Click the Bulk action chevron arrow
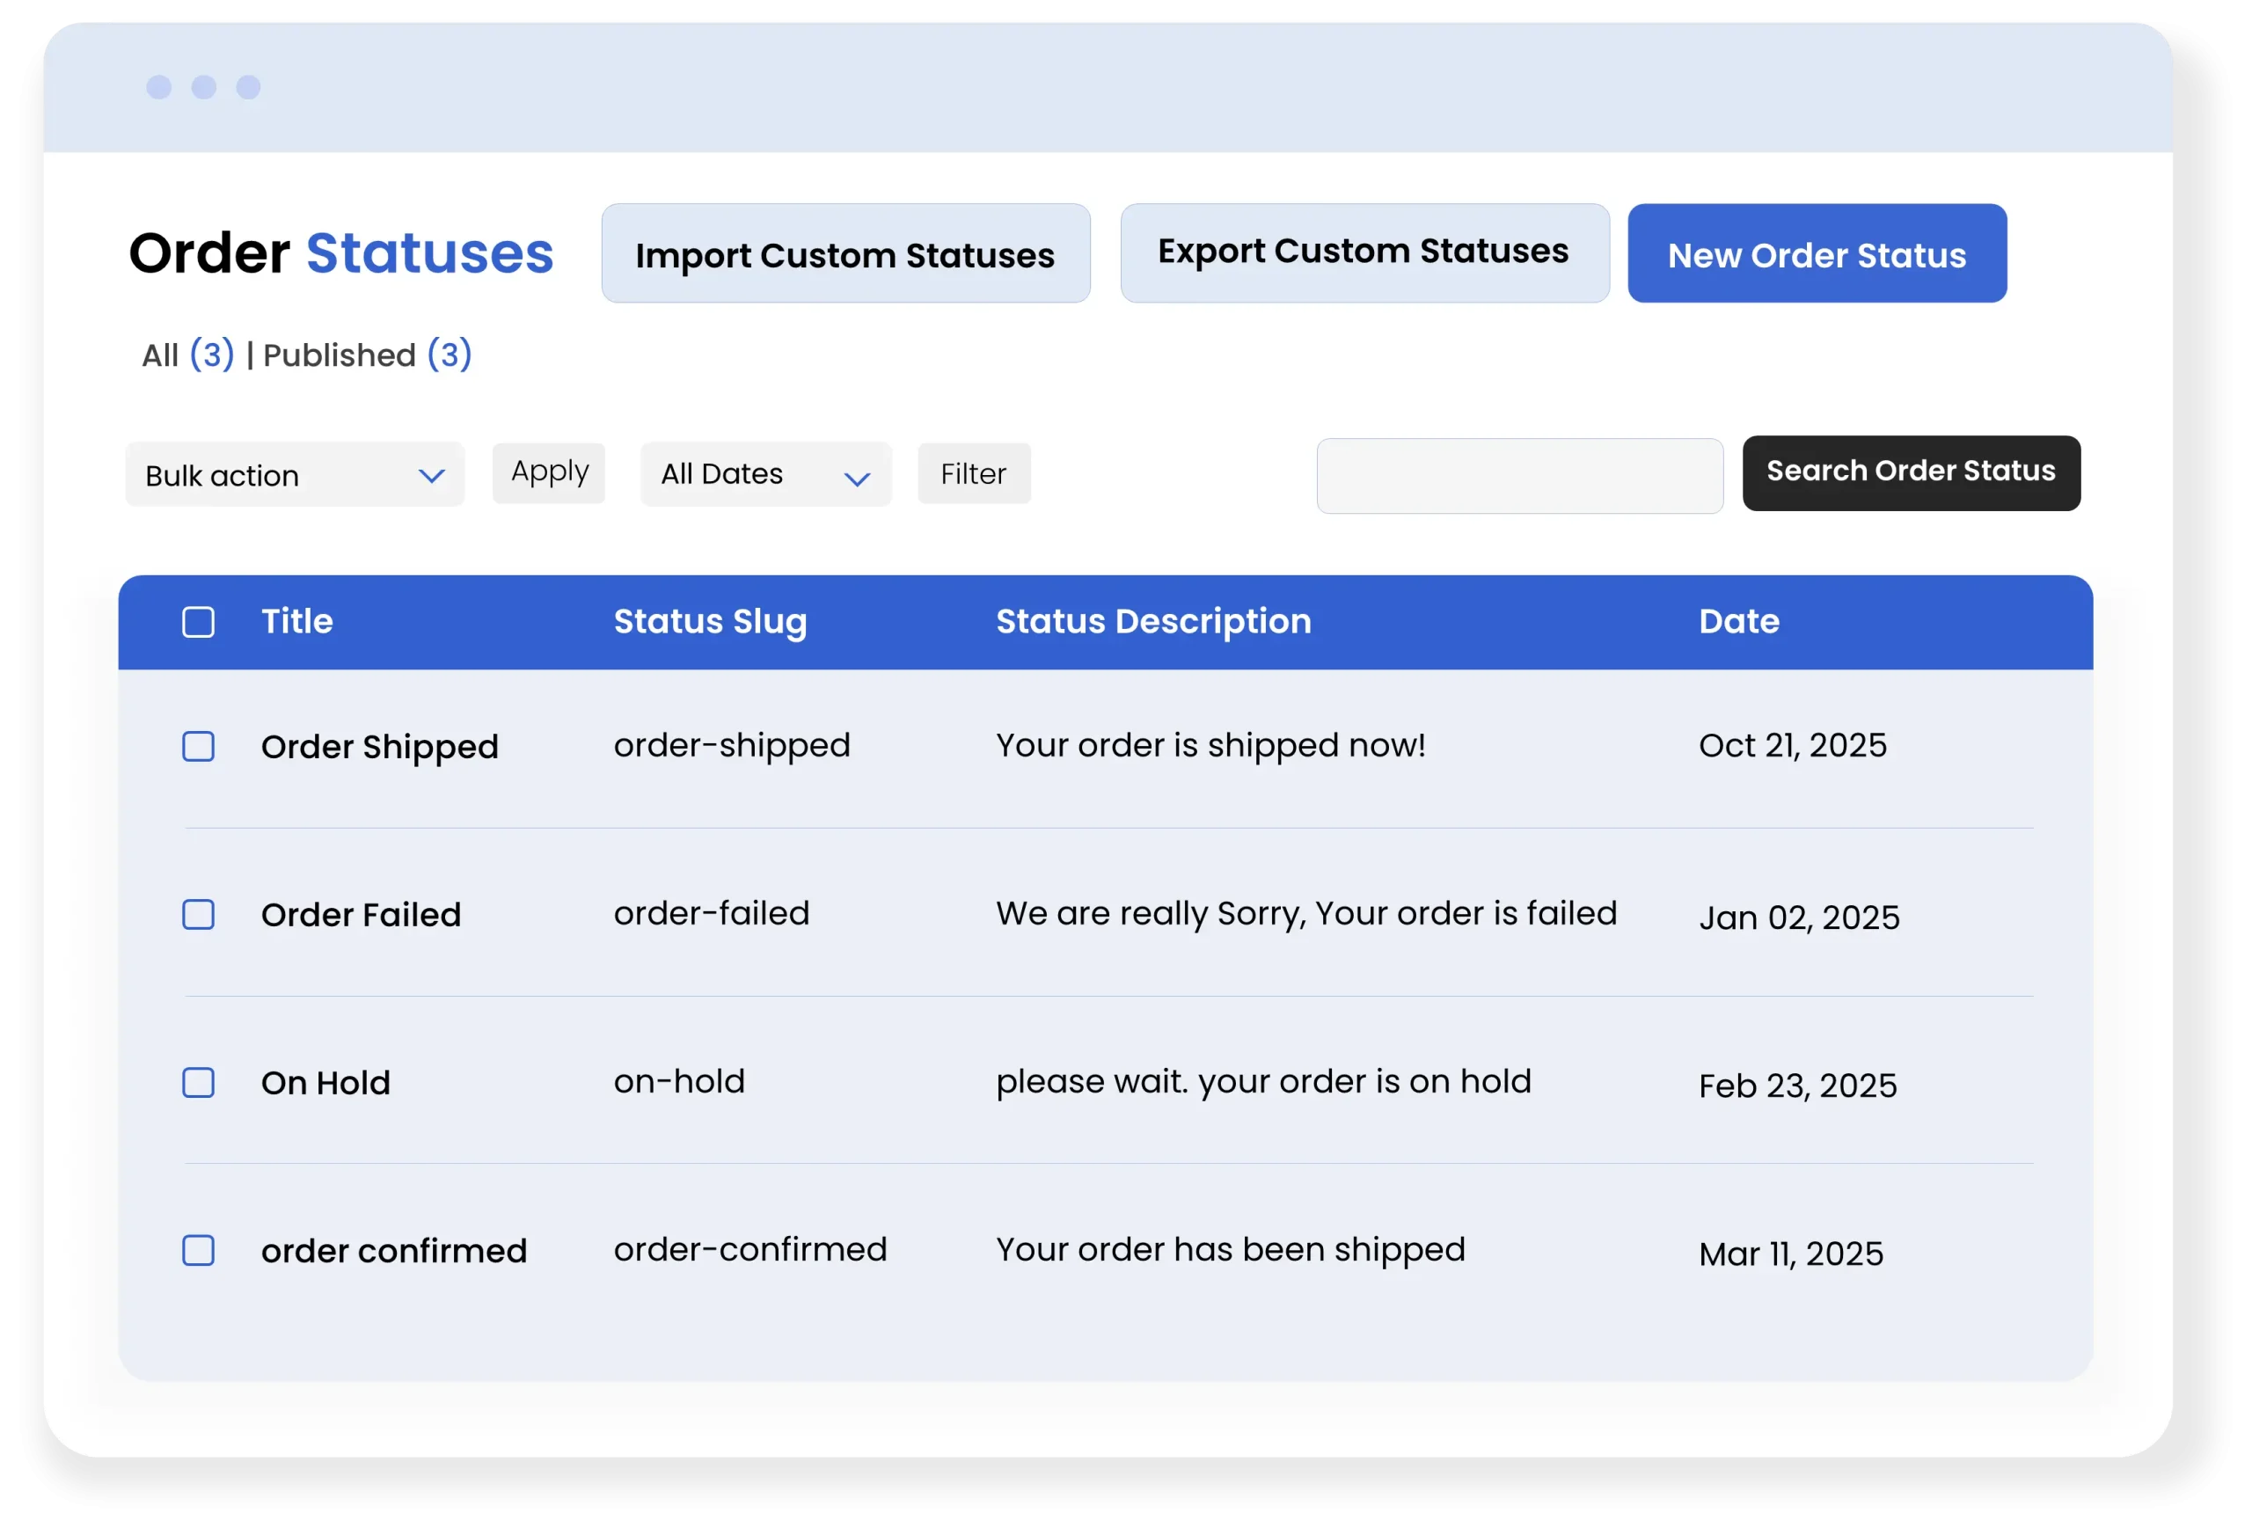 [x=431, y=476]
